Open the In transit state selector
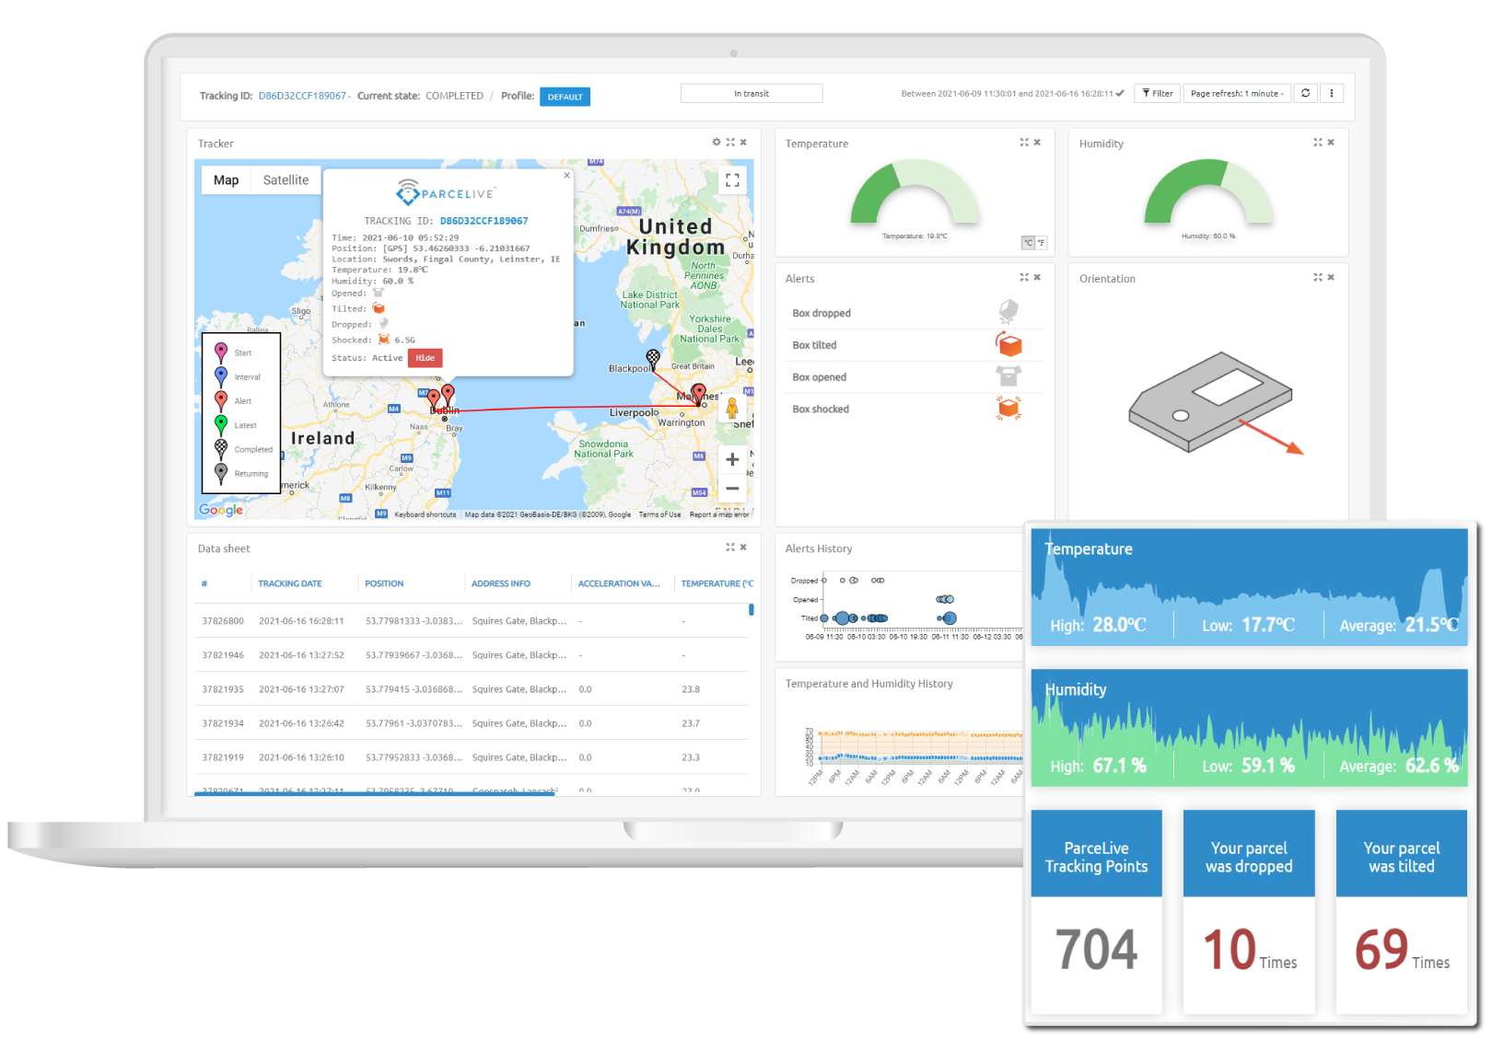 [x=752, y=94]
